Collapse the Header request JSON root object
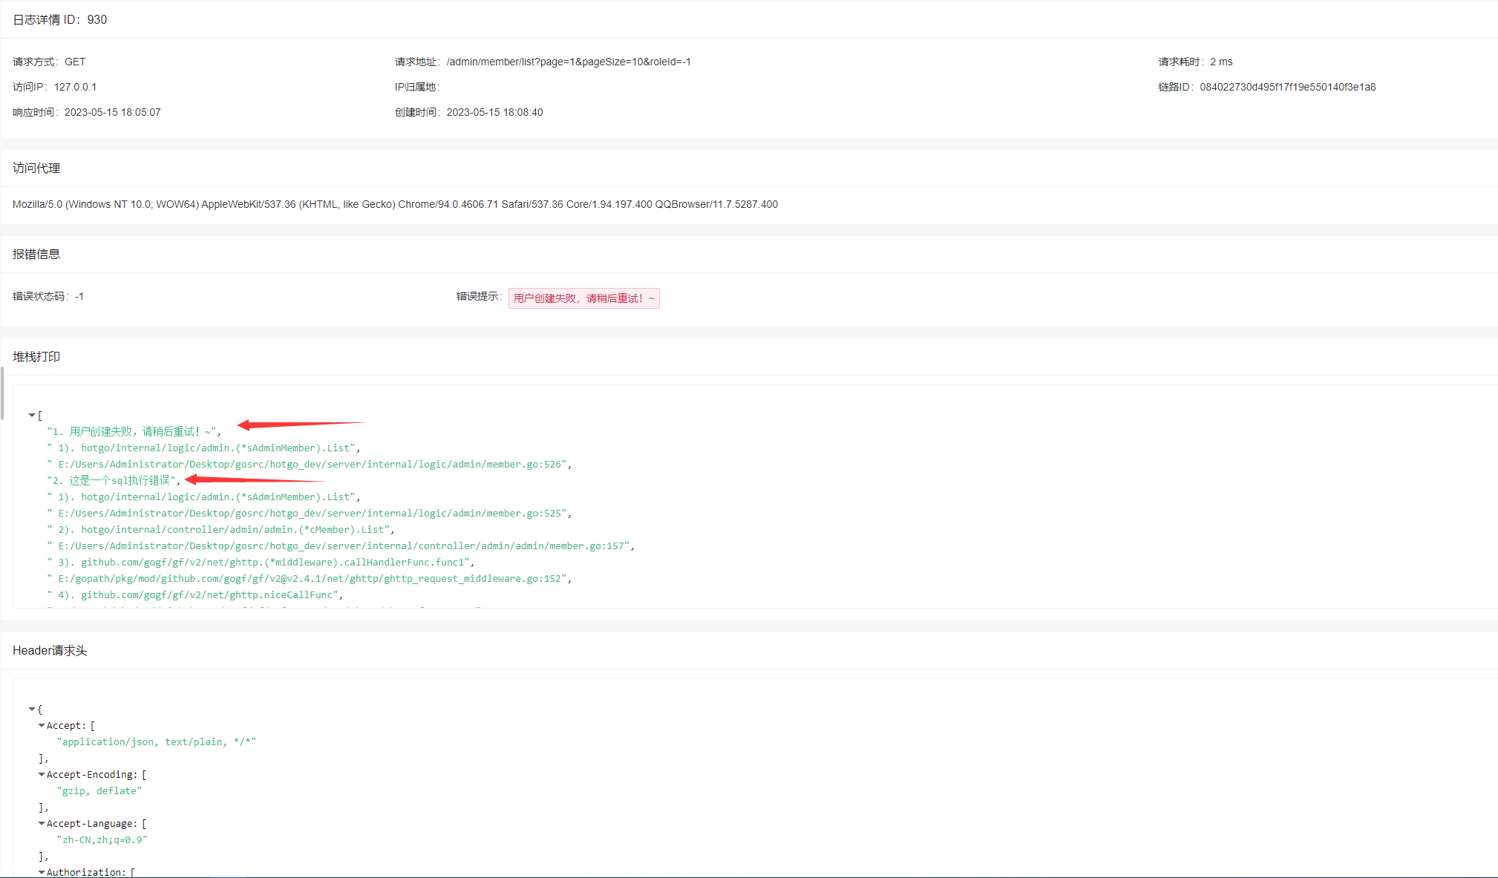The width and height of the screenshot is (1498, 878). [32, 709]
